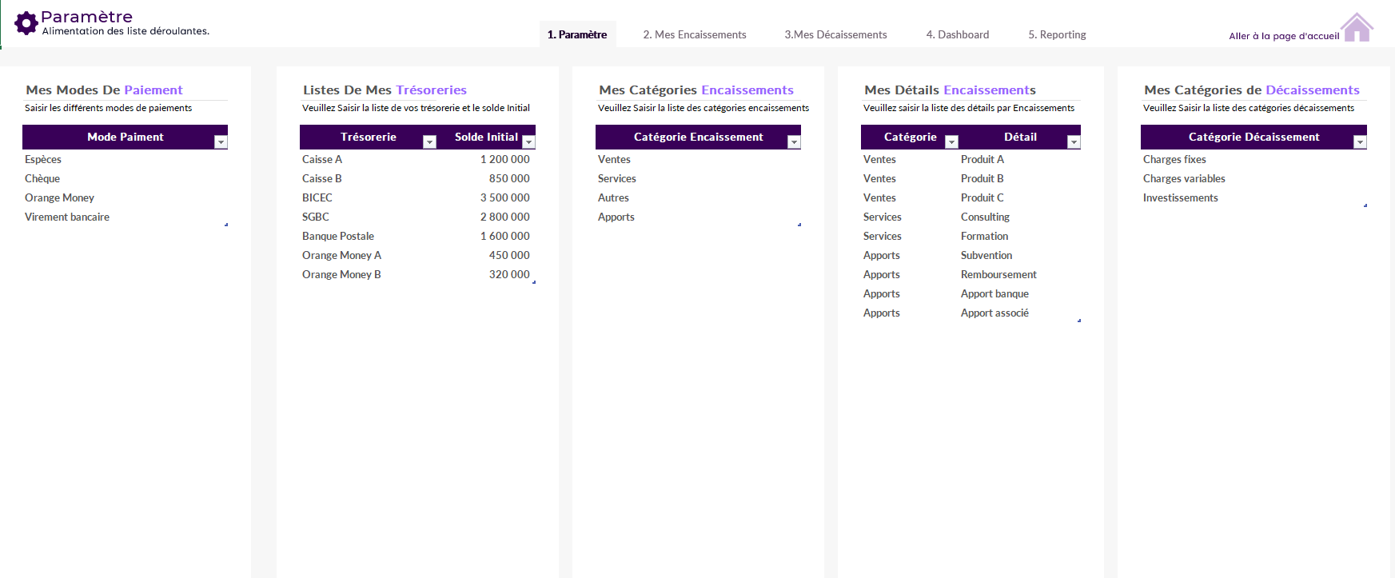Viewport: 1395px width, 578px height.
Task: Click the Paramètre gear icon
Action: coord(26,23)
